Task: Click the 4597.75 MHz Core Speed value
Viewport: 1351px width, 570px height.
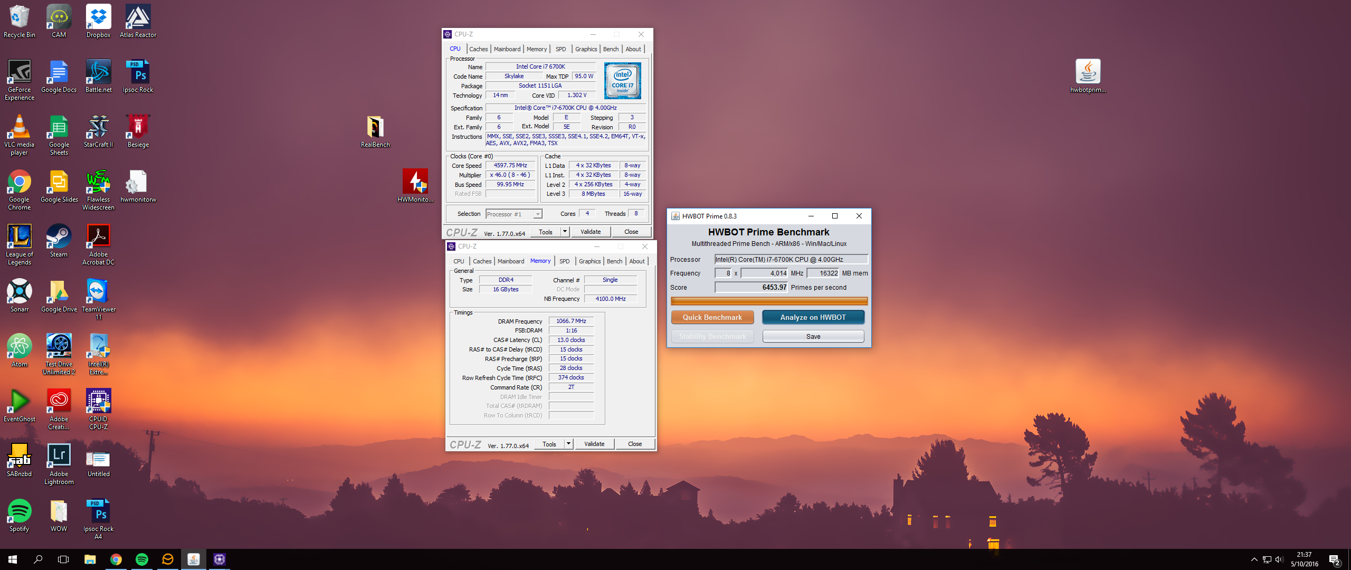Action: [x=510, y=165]
